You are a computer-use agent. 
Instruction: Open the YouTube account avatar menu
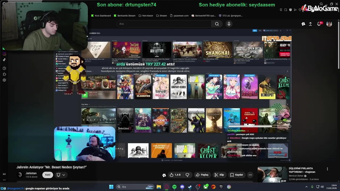click(x=329, y=24)
